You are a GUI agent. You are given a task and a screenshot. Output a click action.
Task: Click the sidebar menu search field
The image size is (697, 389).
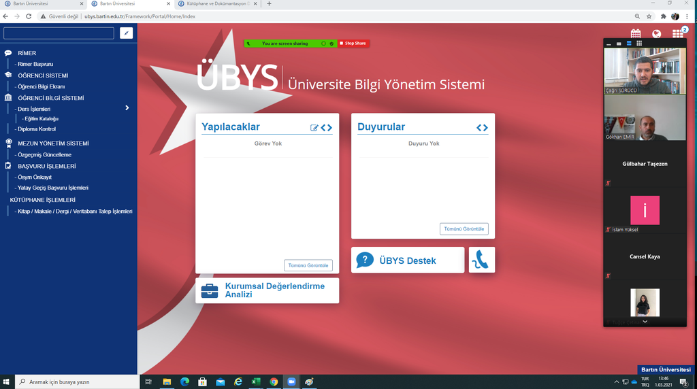pos(59,33)
